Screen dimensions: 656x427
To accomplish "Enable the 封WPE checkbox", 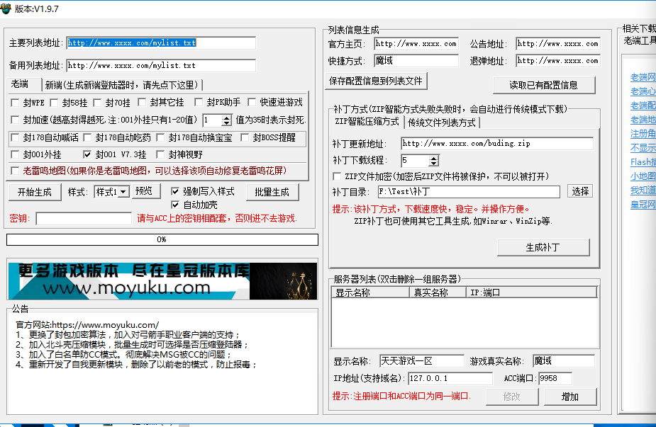I will [16, 103].
